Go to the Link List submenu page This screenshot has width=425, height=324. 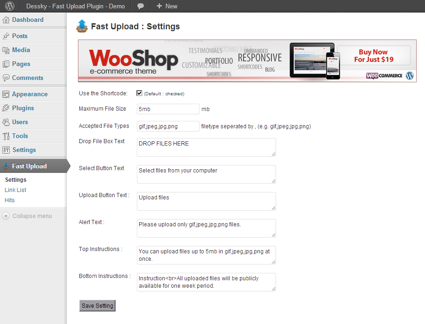pos(15,190)
